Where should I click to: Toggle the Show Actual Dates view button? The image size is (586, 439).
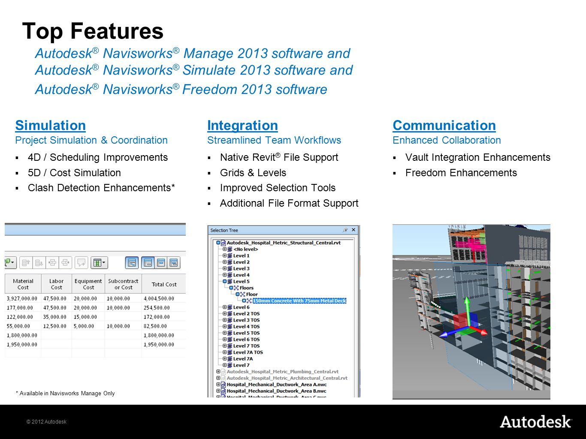(161, 262)
